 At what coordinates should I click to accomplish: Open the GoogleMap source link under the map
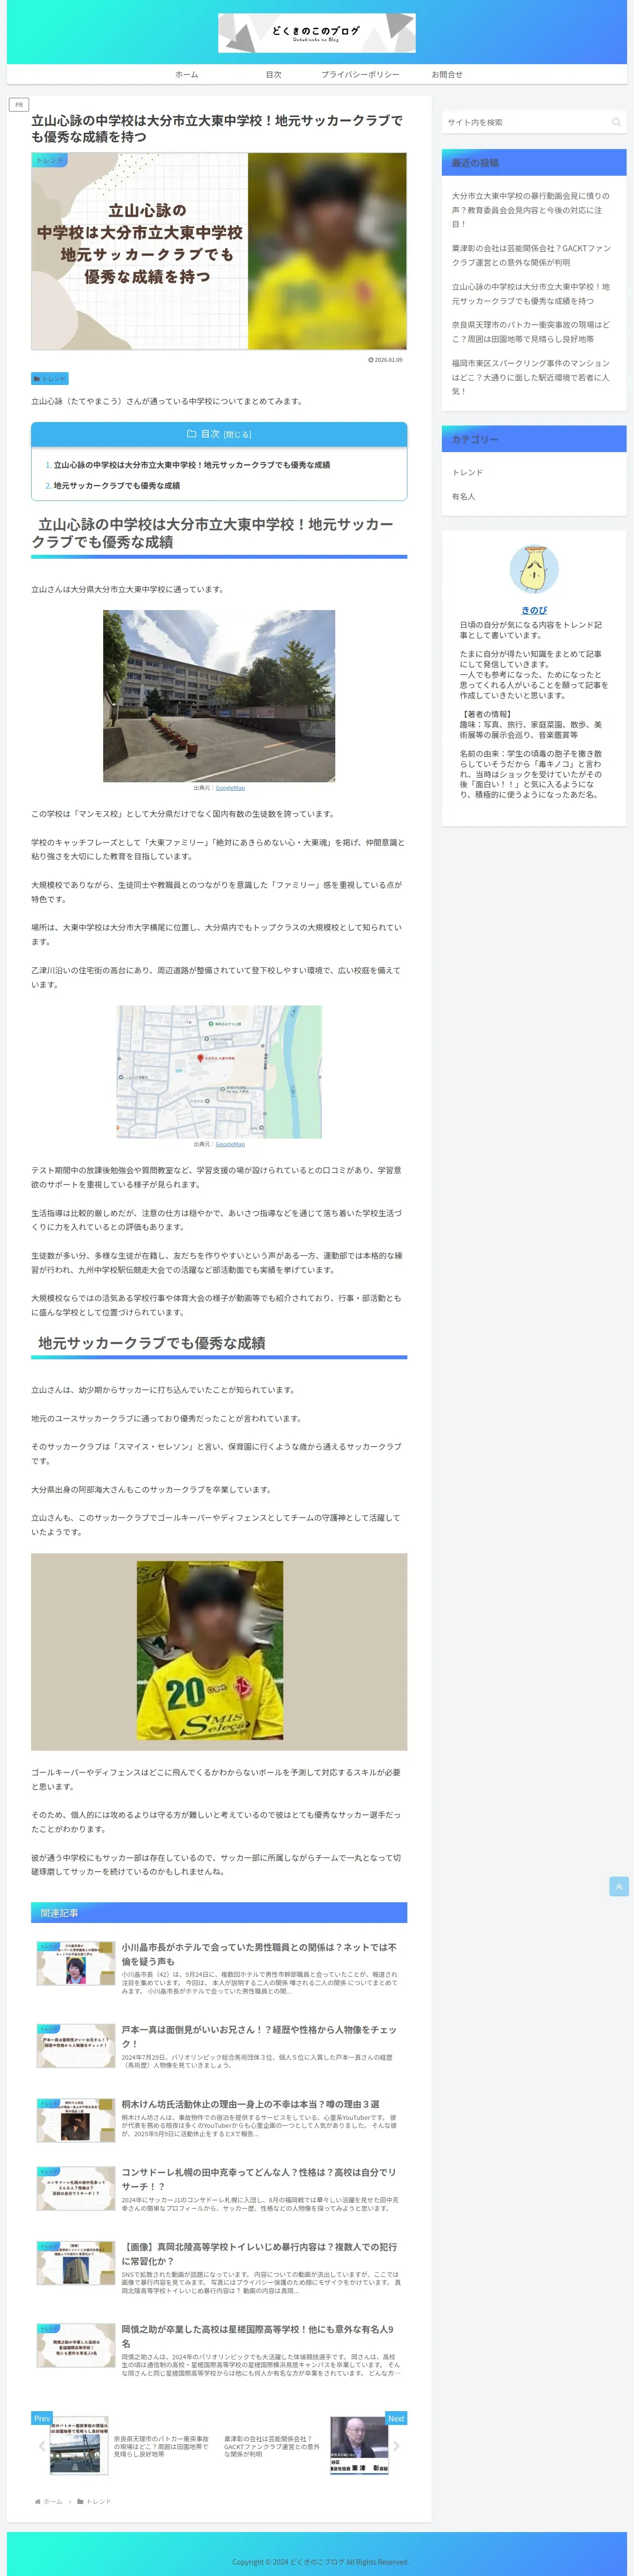(x=230, y=1144)
